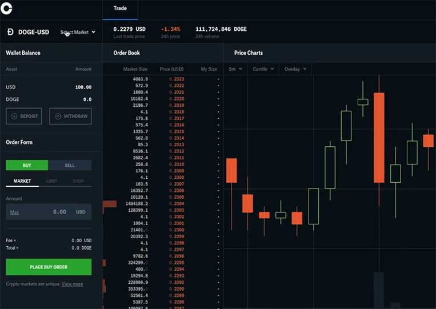Click the DOGE wallet balance row
436x309 pixels.
pyautogui.click(x=49, y=99)
